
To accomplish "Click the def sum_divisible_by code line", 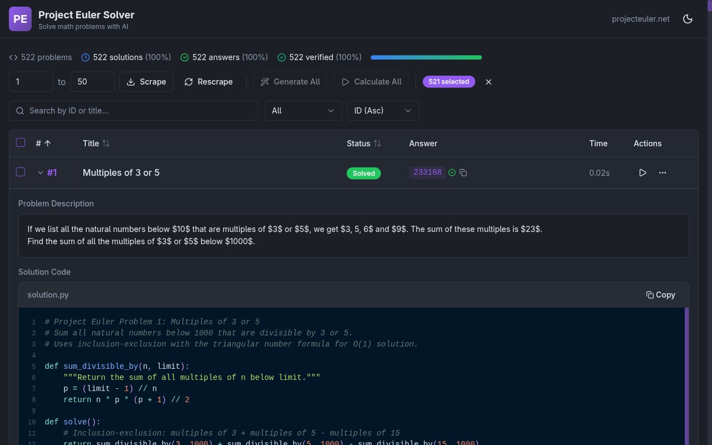I will click(117, 366).
